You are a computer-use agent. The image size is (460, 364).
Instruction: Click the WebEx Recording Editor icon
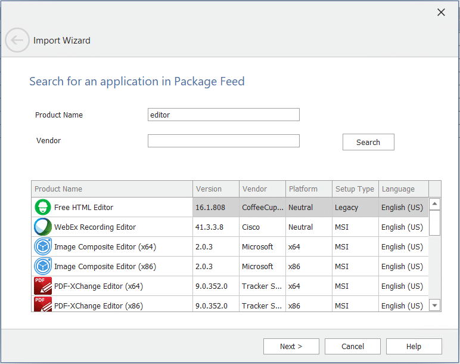pos(43,227)
